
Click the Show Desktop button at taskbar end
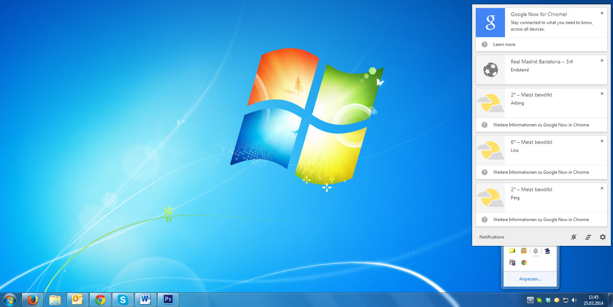(610, 300)
